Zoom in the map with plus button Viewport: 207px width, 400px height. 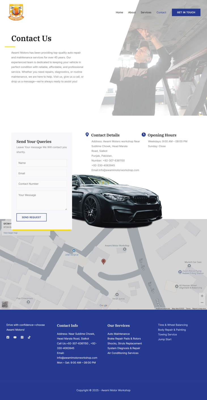pos(202,296)
